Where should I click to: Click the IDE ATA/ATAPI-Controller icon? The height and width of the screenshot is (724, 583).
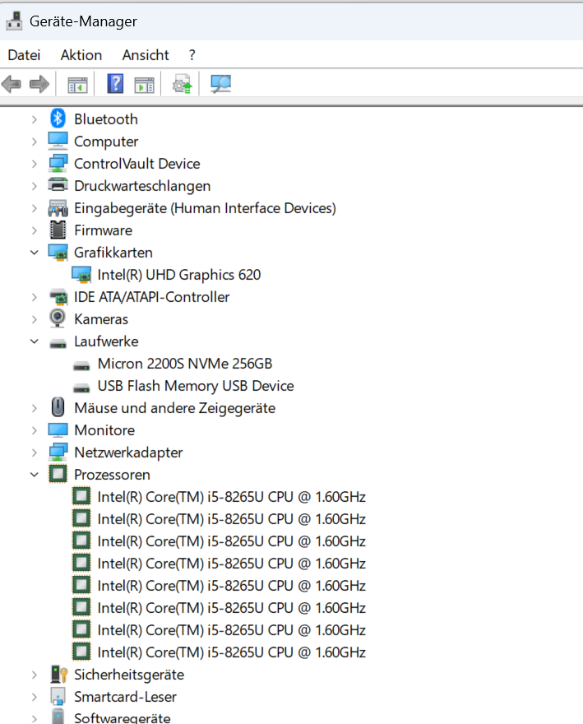[58, 297]
